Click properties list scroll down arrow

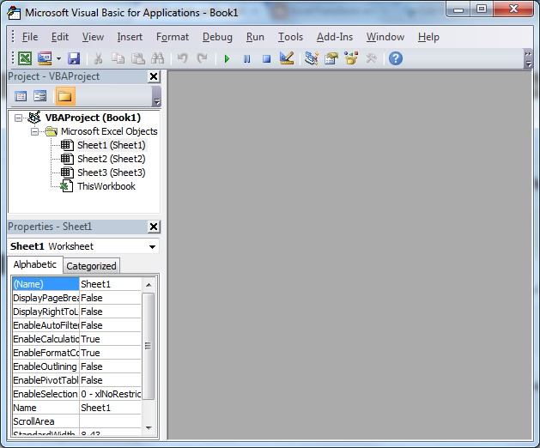(x=149, y=428)
